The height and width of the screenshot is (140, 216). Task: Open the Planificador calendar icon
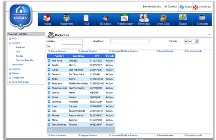tap(125, 18)
